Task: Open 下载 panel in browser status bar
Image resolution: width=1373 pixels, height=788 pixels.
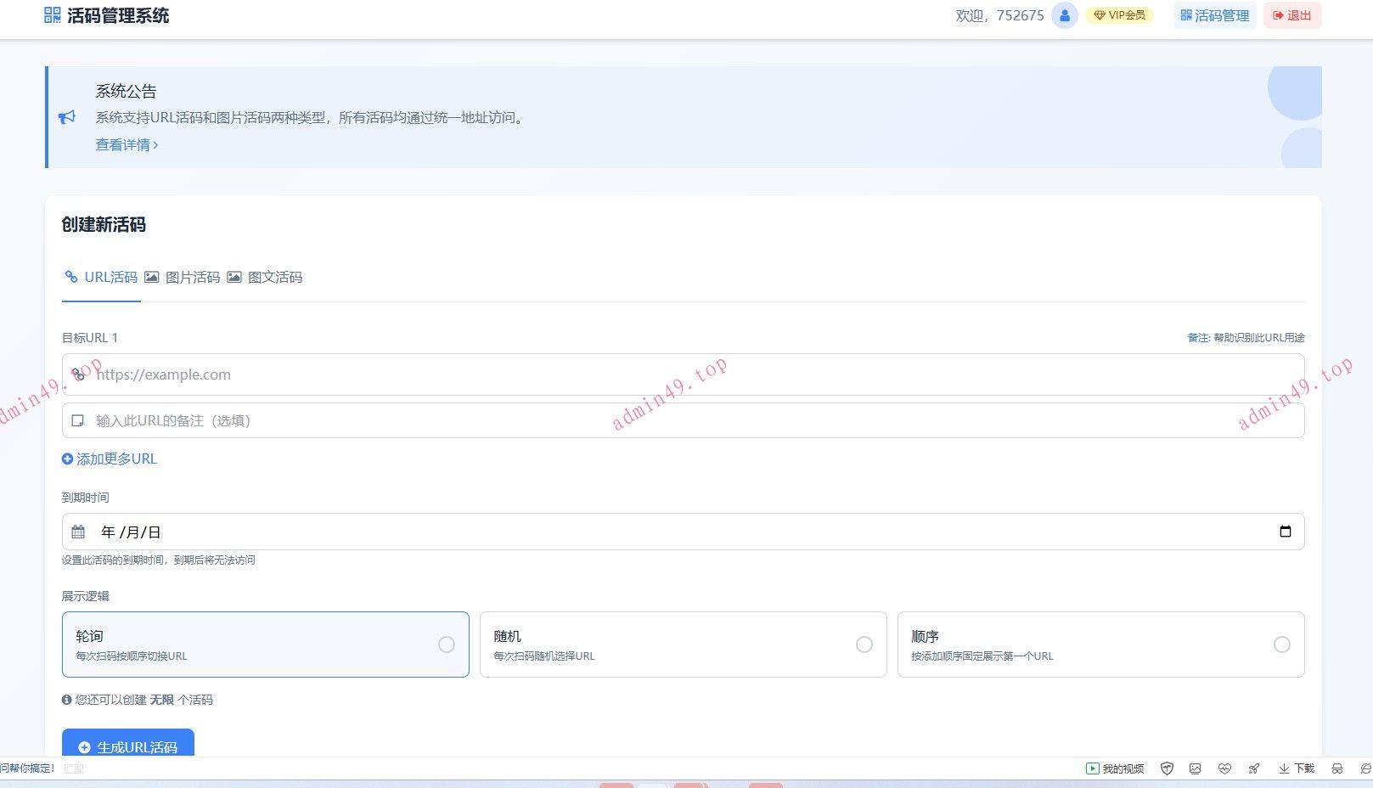Action: tap(1297, 768)
